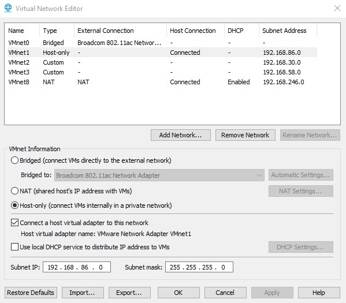
Task: Click subnet address 192.168.58.0 cell
Action: coord(282,72)
